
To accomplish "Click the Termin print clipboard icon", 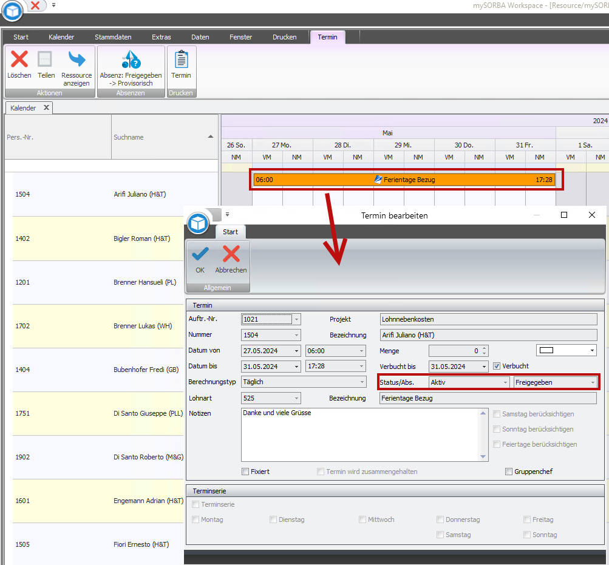I will tap(181, 59).
